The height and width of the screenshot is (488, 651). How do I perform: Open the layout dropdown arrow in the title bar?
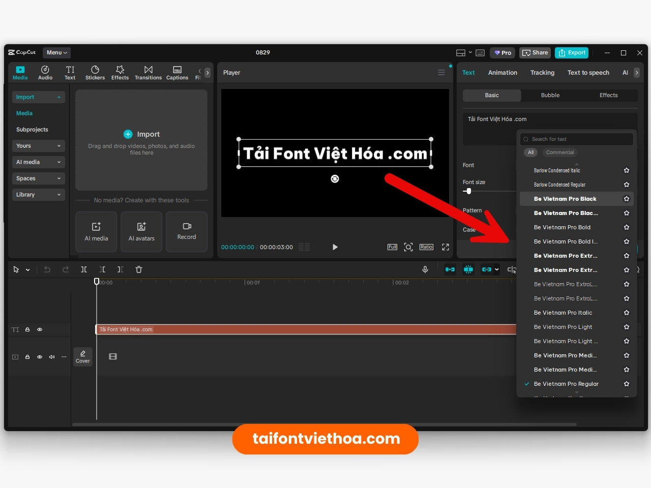tap(470, 53)
